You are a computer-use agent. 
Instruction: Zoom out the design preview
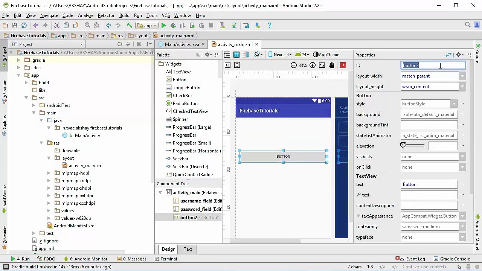pos(294,65)
